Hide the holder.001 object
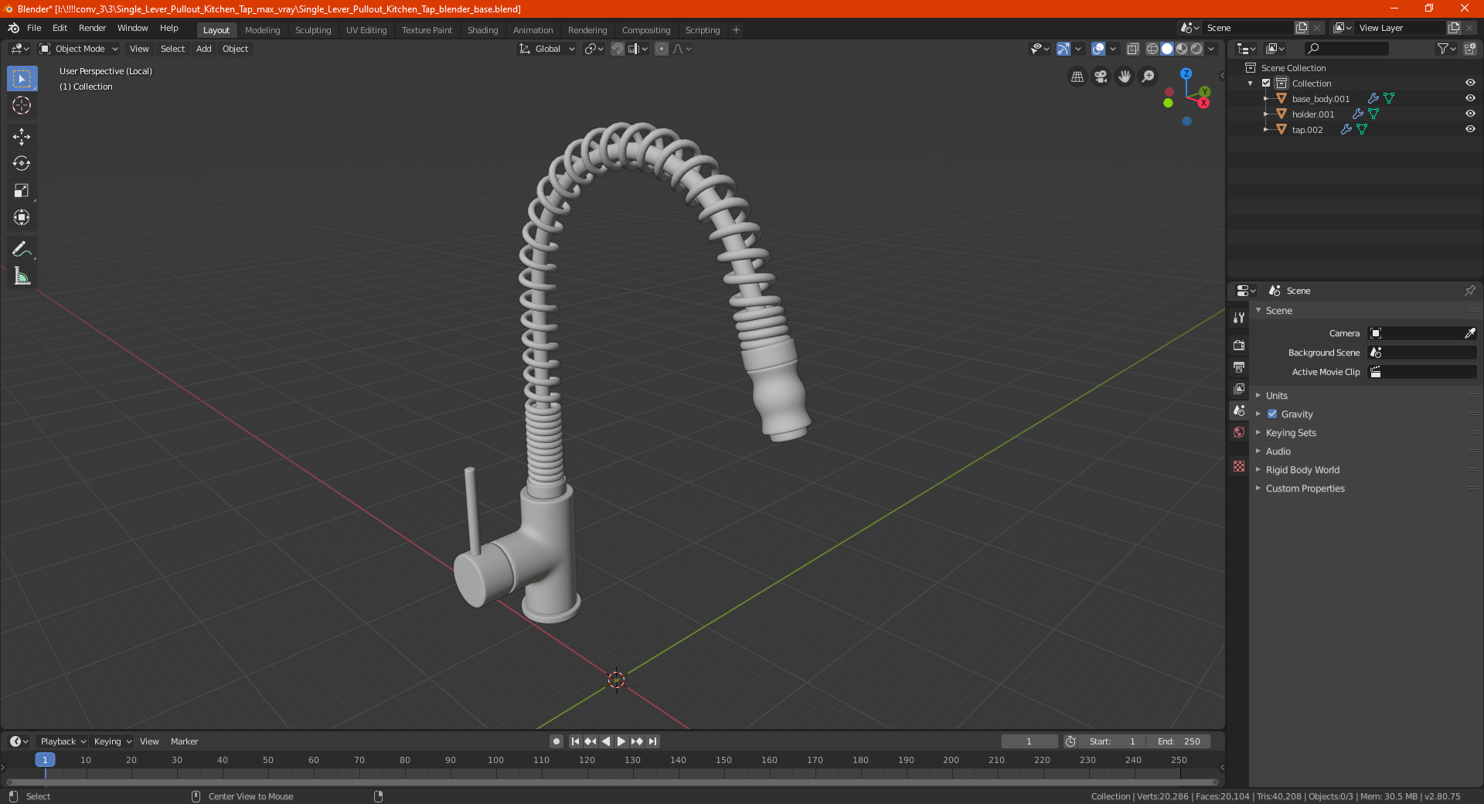The height and width of the screenshot is (804, 1484). point(1470,114)
